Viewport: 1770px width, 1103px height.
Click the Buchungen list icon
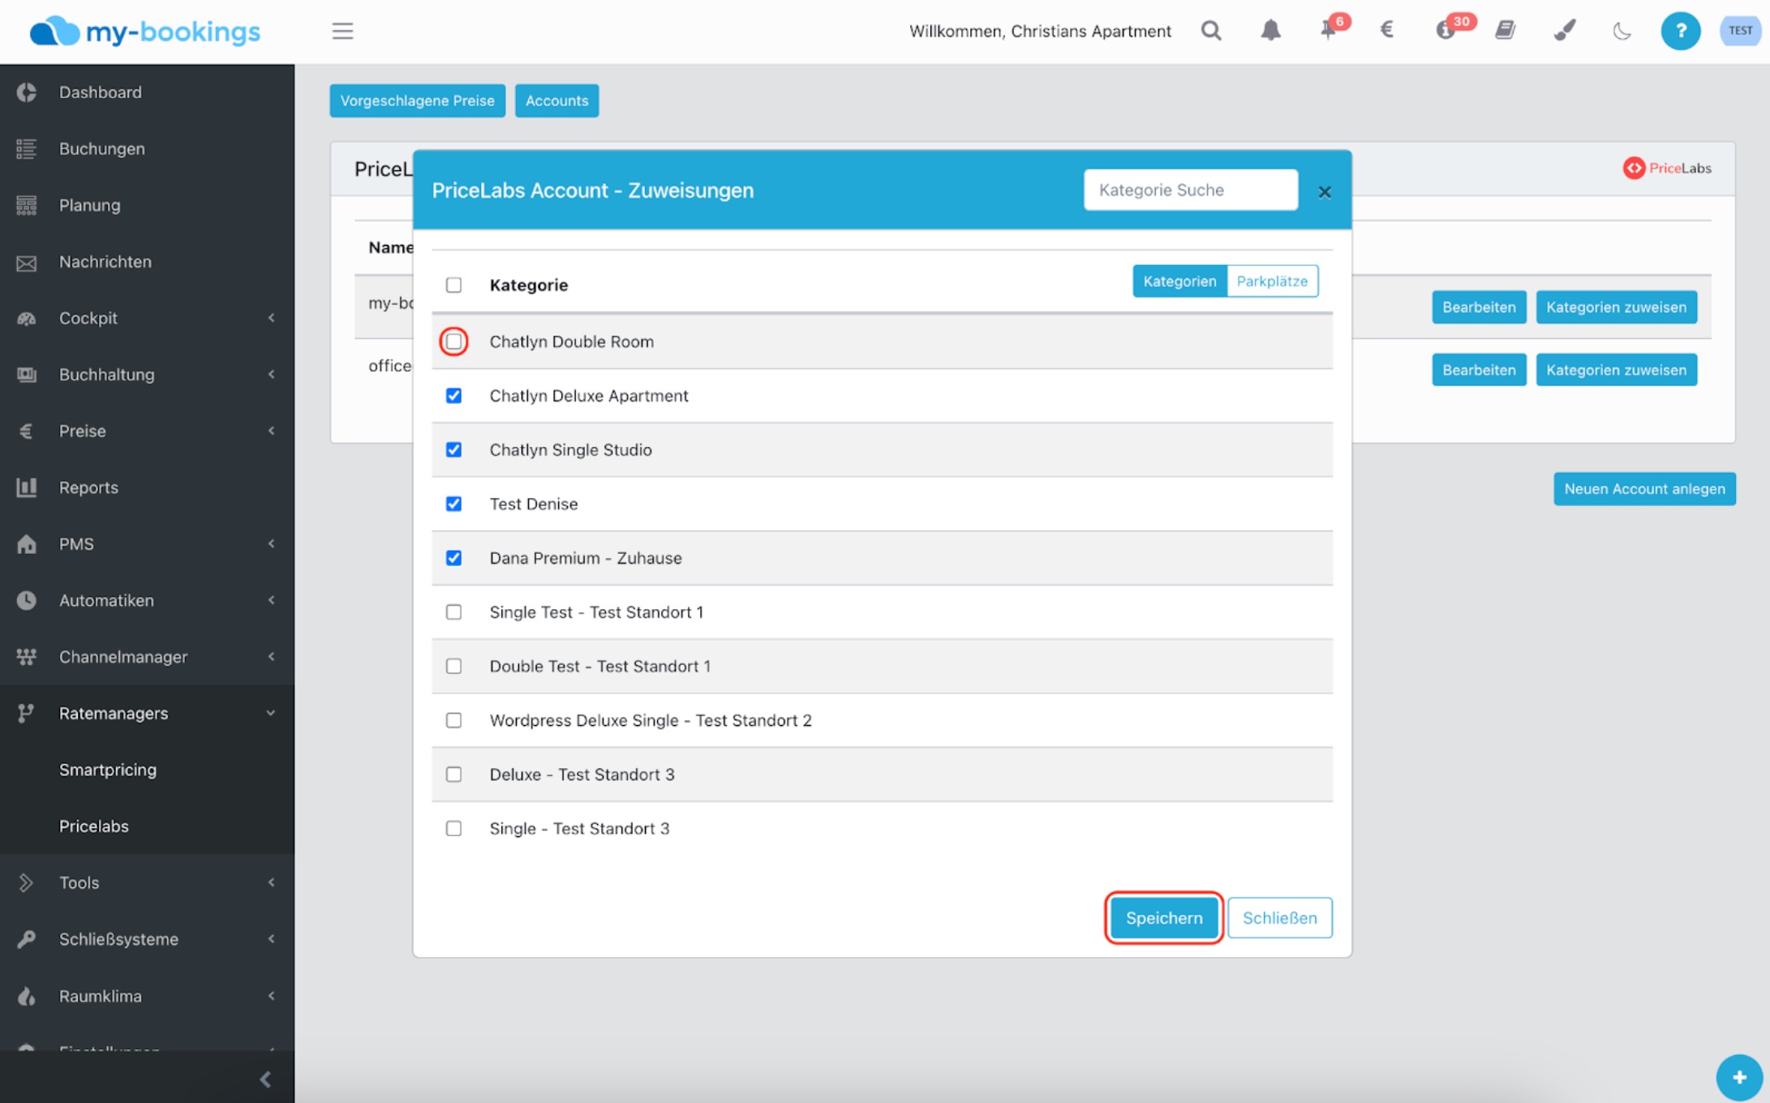(x=27, y=149)
